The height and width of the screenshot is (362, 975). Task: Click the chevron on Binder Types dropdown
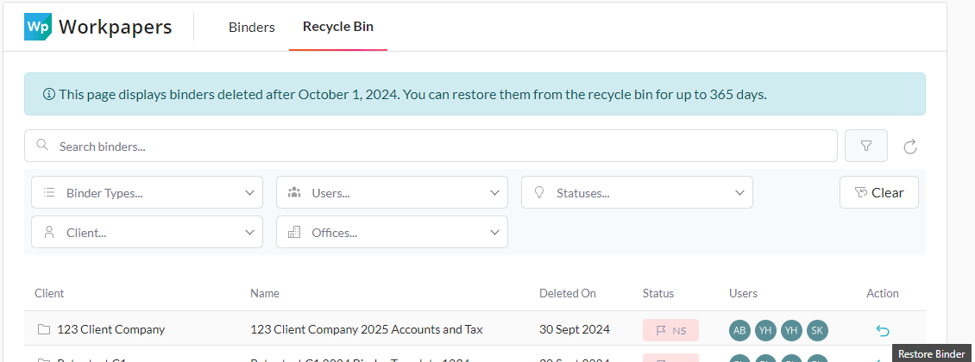pyautogui.click(x=249, y=193)
